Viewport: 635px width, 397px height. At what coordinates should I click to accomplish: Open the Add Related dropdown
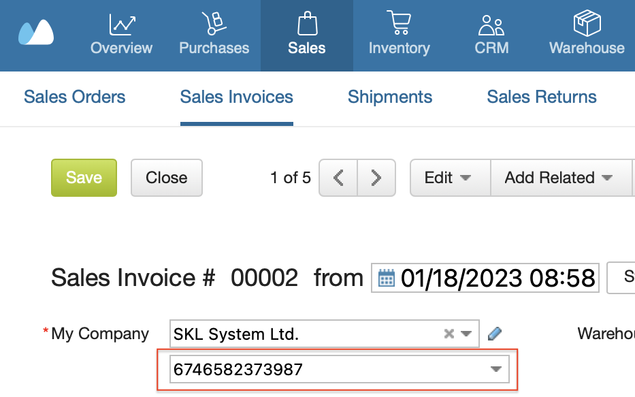[x=561, y=178]
